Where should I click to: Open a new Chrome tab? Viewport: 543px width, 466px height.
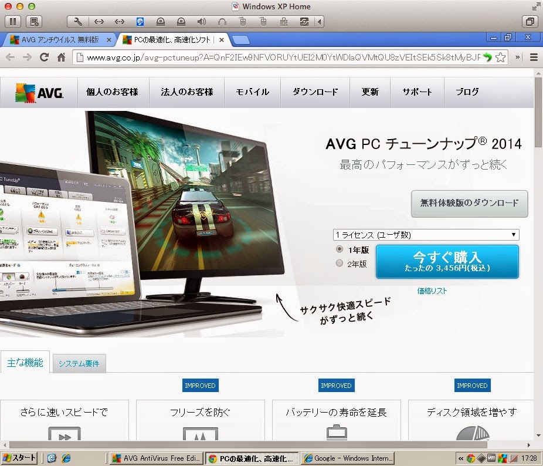pyautogui.click(x=241, y=40)
